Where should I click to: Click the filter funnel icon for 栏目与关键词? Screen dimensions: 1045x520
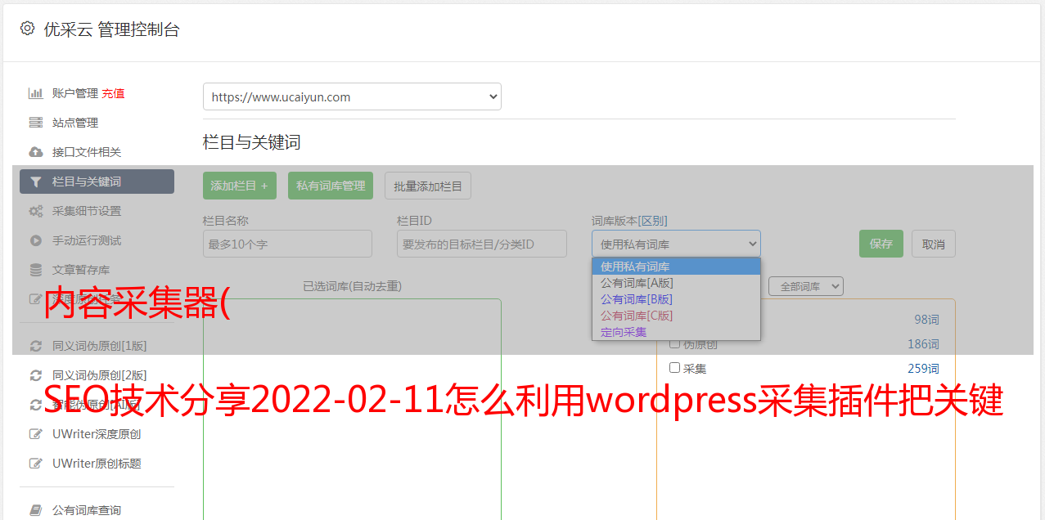(x=35, y=182)
